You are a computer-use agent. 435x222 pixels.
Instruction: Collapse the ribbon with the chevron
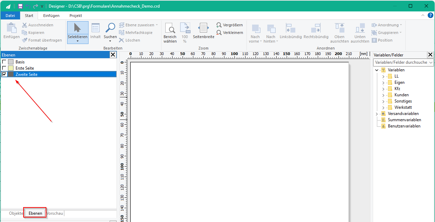pos(423,16)
